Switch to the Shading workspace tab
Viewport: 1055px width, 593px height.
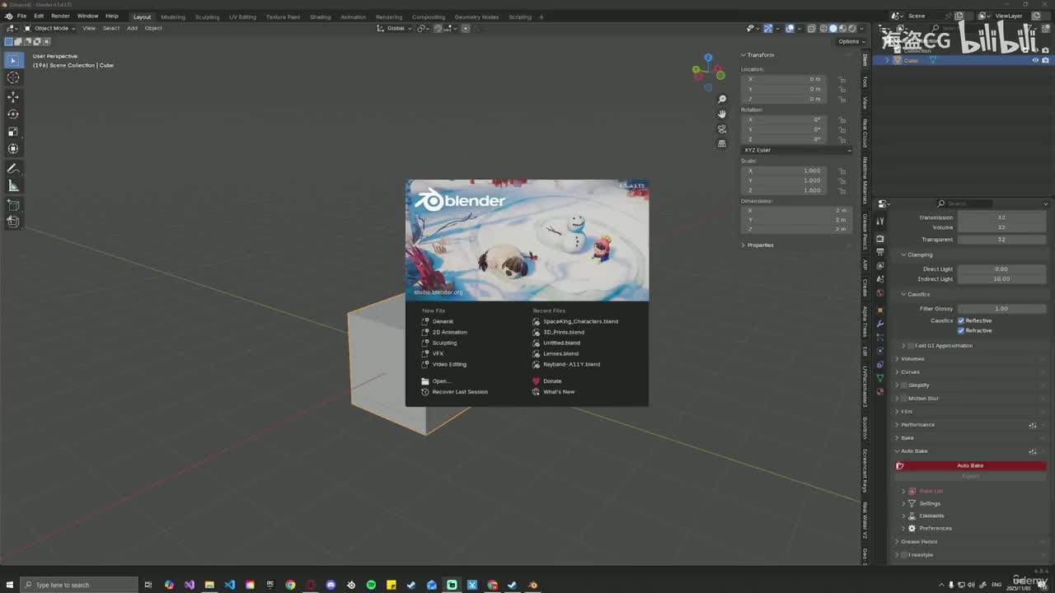tap(320, 16)
